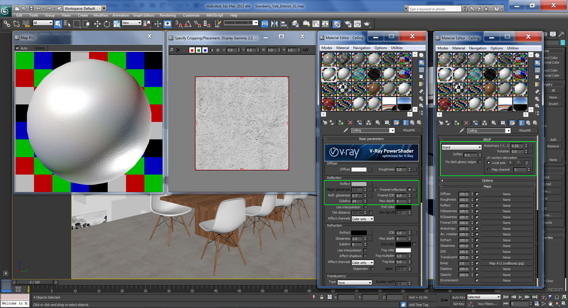Select the Map channel radio button
The height and width of the screenshot is (308, 568).
click(x=488, y=170)
